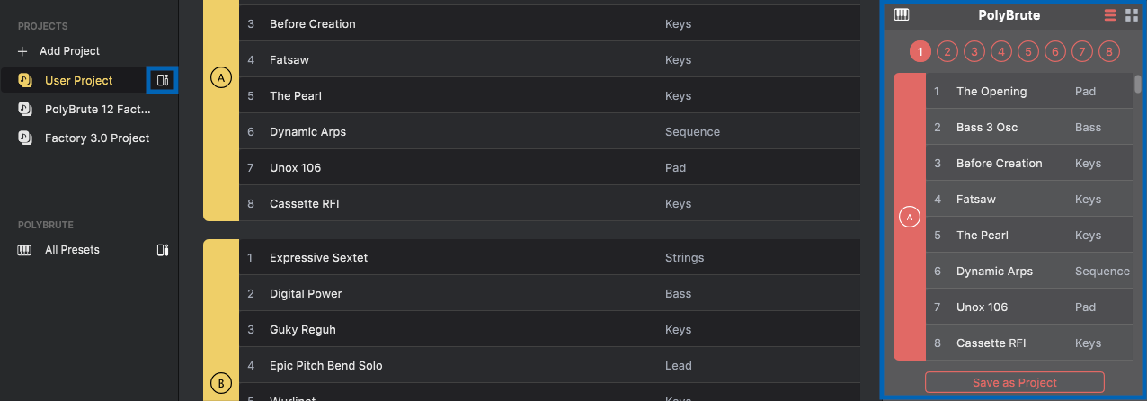Click the Save as Project button
Image resolution: width=1147 pixels, height=401 pixels.
[1015, 382]
